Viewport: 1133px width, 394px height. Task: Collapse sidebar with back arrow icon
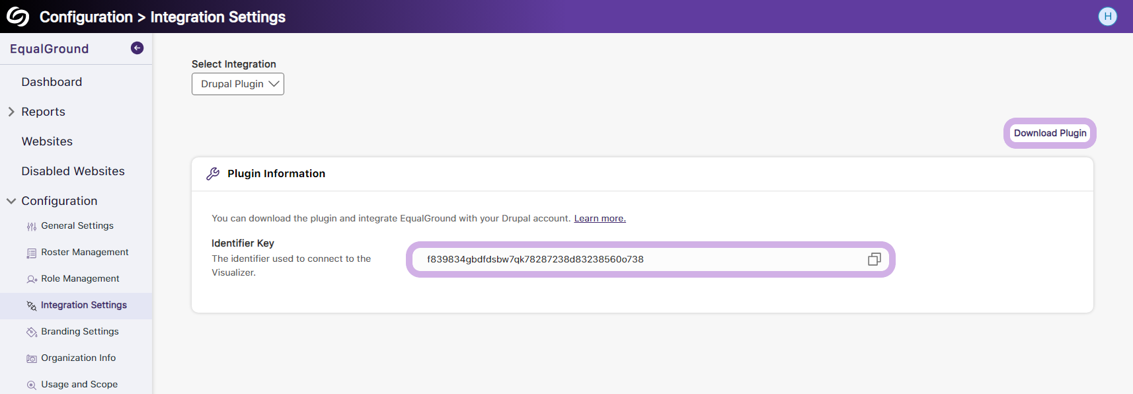pos(137,48)
